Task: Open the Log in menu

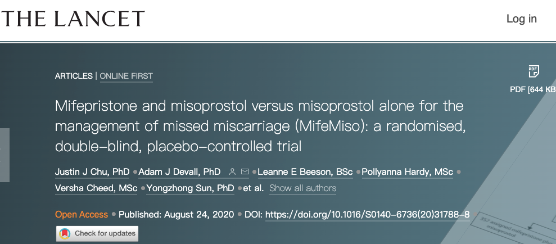Action: click(521, 19)
